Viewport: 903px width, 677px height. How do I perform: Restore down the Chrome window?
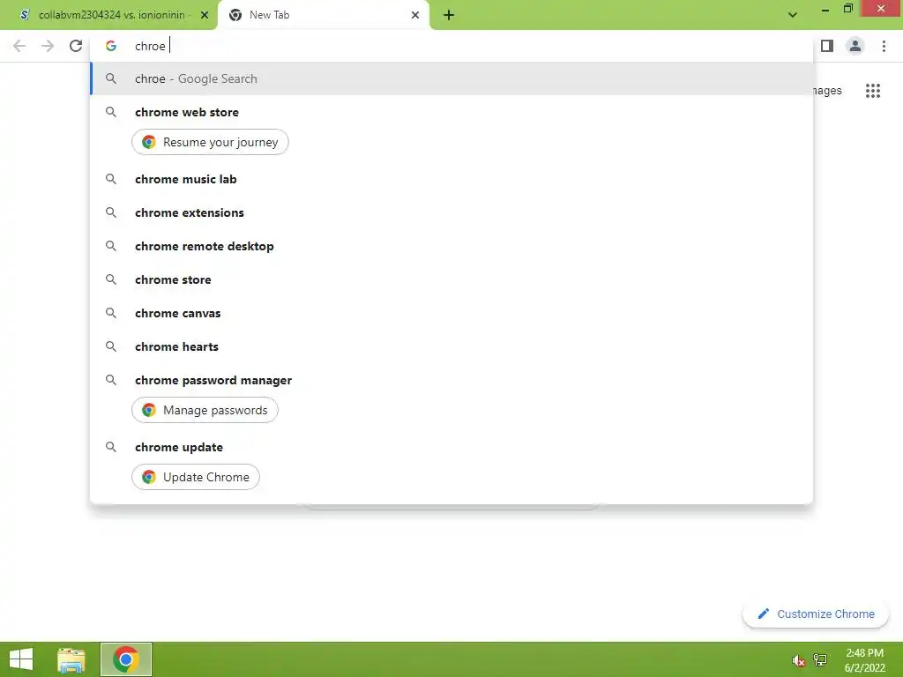[x=847, y=9]
